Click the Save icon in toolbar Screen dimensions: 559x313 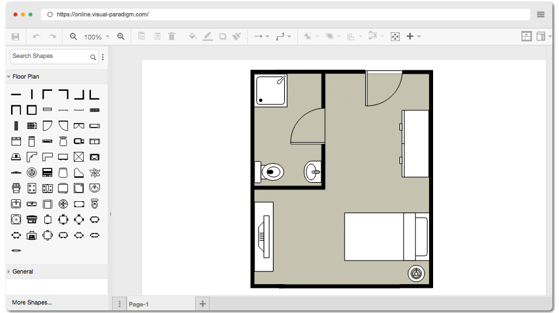point(15,37)
